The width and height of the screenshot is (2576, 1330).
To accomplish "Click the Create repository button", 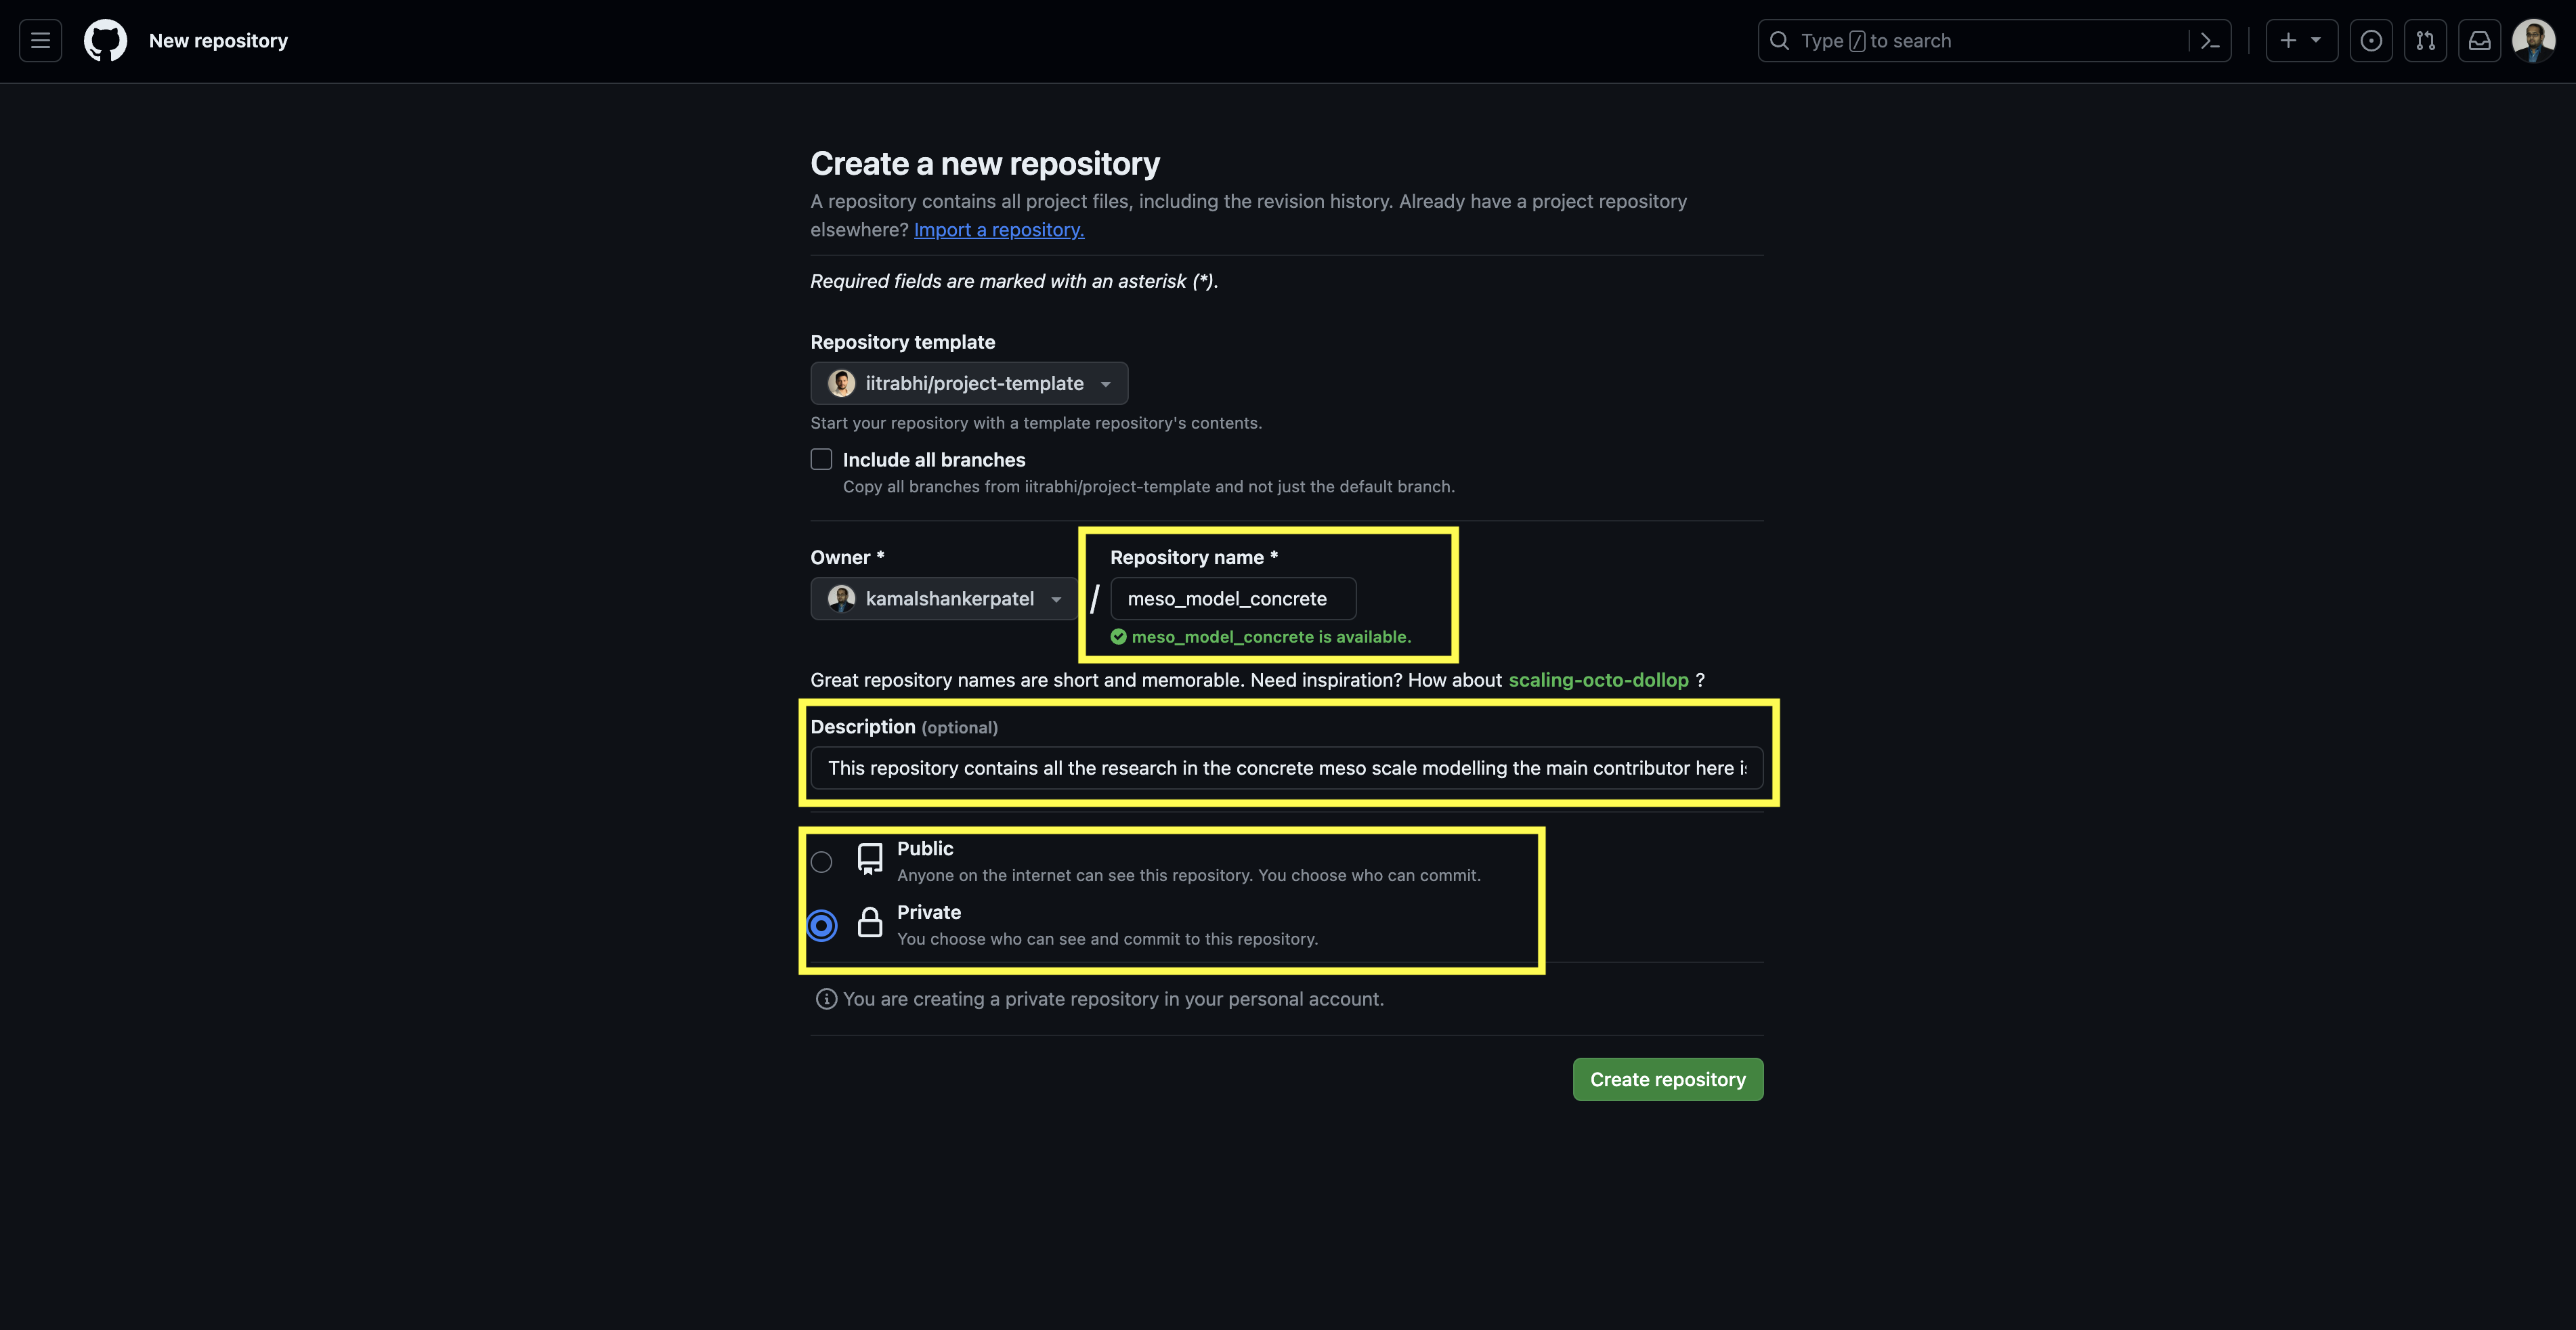I will tap(1667, 1079).
